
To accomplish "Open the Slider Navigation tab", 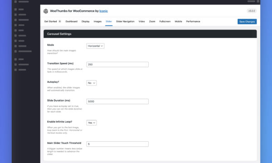I will point(125,21).
